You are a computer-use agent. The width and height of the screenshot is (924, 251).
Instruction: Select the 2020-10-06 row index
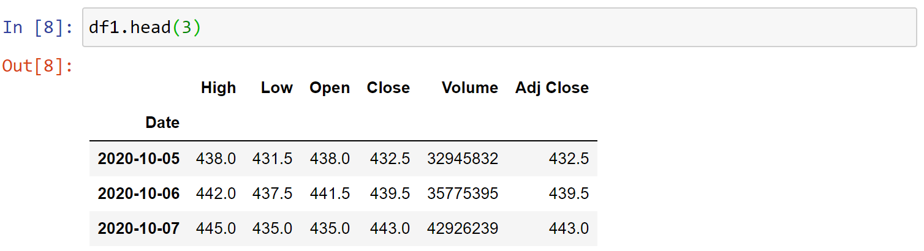coord(138,194)
